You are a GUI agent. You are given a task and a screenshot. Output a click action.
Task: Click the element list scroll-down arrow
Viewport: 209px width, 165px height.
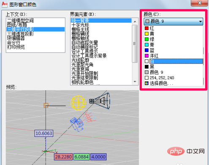tap(135, 82)
